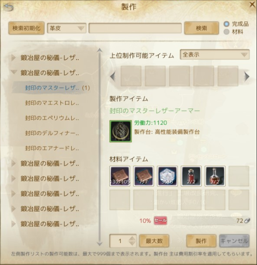Click the small red bottle material

(x=191, y=176)
